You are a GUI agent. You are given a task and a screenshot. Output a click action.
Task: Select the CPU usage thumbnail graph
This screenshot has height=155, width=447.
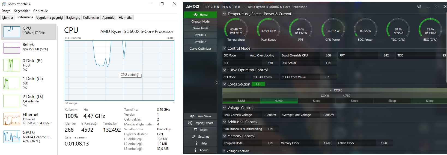tap(12, 32)
